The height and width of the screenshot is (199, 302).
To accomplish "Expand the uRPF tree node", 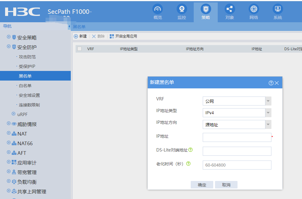I will pos(13,114).
